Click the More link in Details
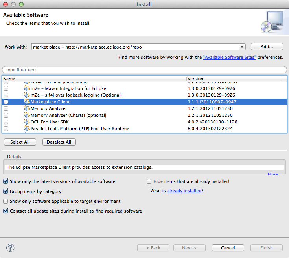The height and width of the screenshot is (258, 289). [273, 174]
